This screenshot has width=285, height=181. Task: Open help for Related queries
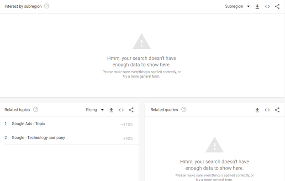(x=184, y=110)
